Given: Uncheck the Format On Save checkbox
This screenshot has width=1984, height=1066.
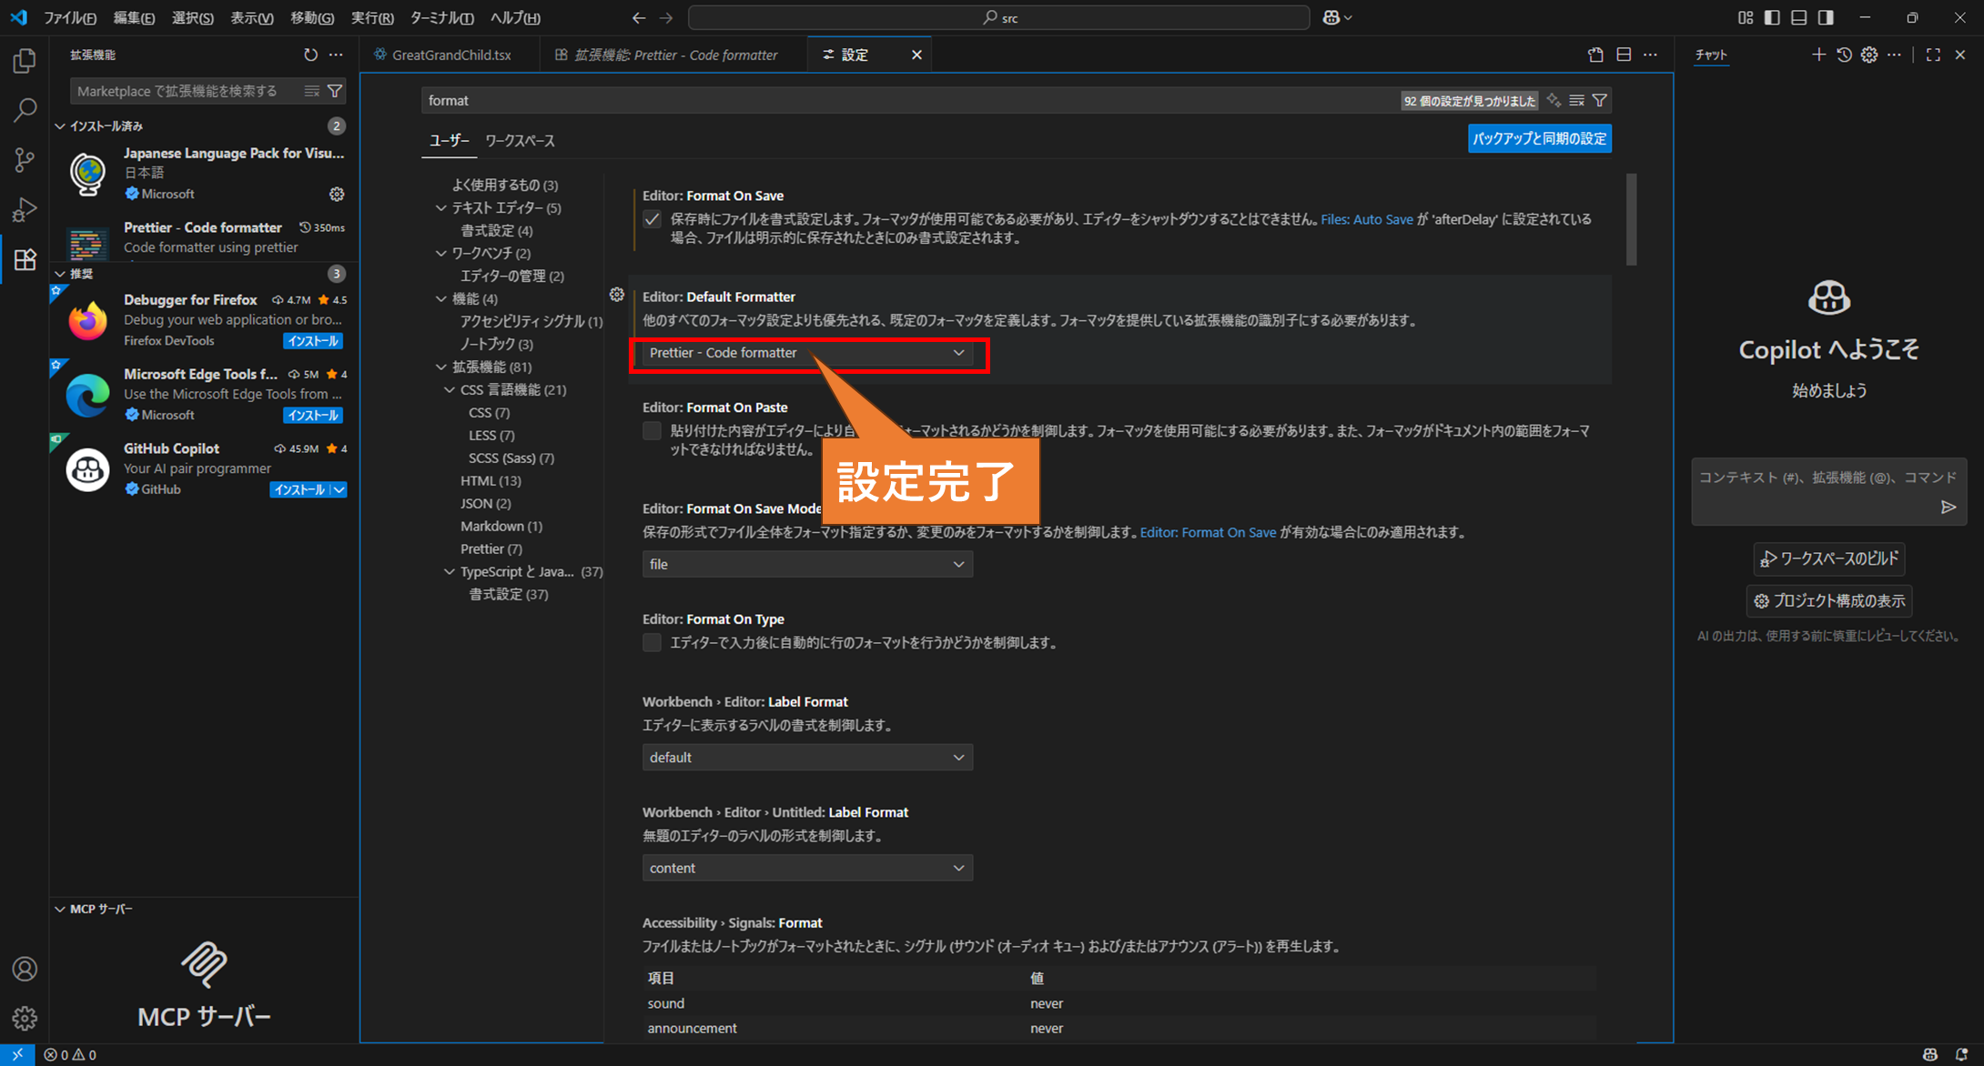Looking at the screenshot, I should 652,219.
